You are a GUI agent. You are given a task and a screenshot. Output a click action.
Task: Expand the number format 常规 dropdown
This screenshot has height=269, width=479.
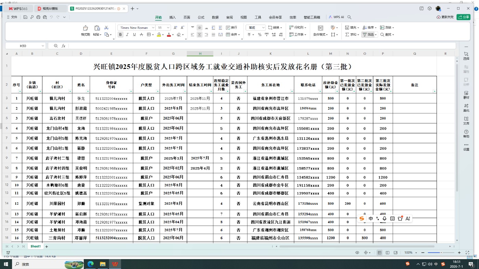click(256, 28)
